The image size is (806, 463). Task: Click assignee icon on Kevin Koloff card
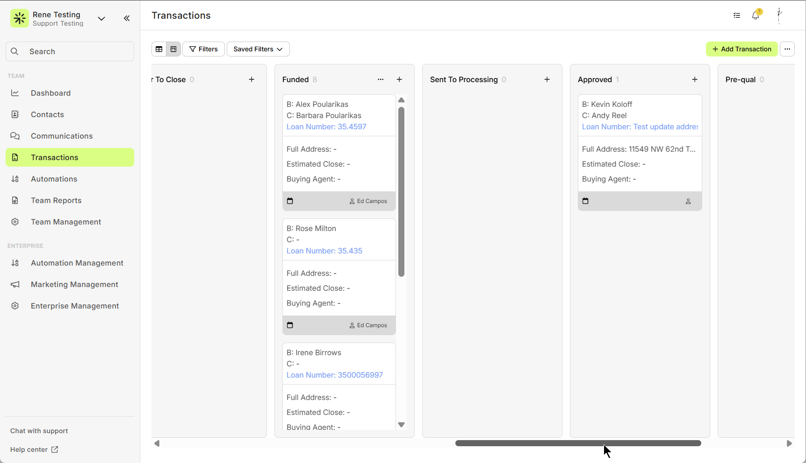pos(688,201)
